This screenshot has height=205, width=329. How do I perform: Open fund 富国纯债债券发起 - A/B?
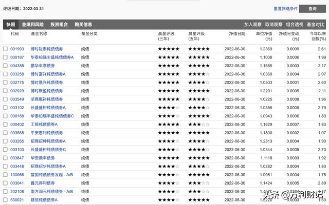tap(52, 175)
